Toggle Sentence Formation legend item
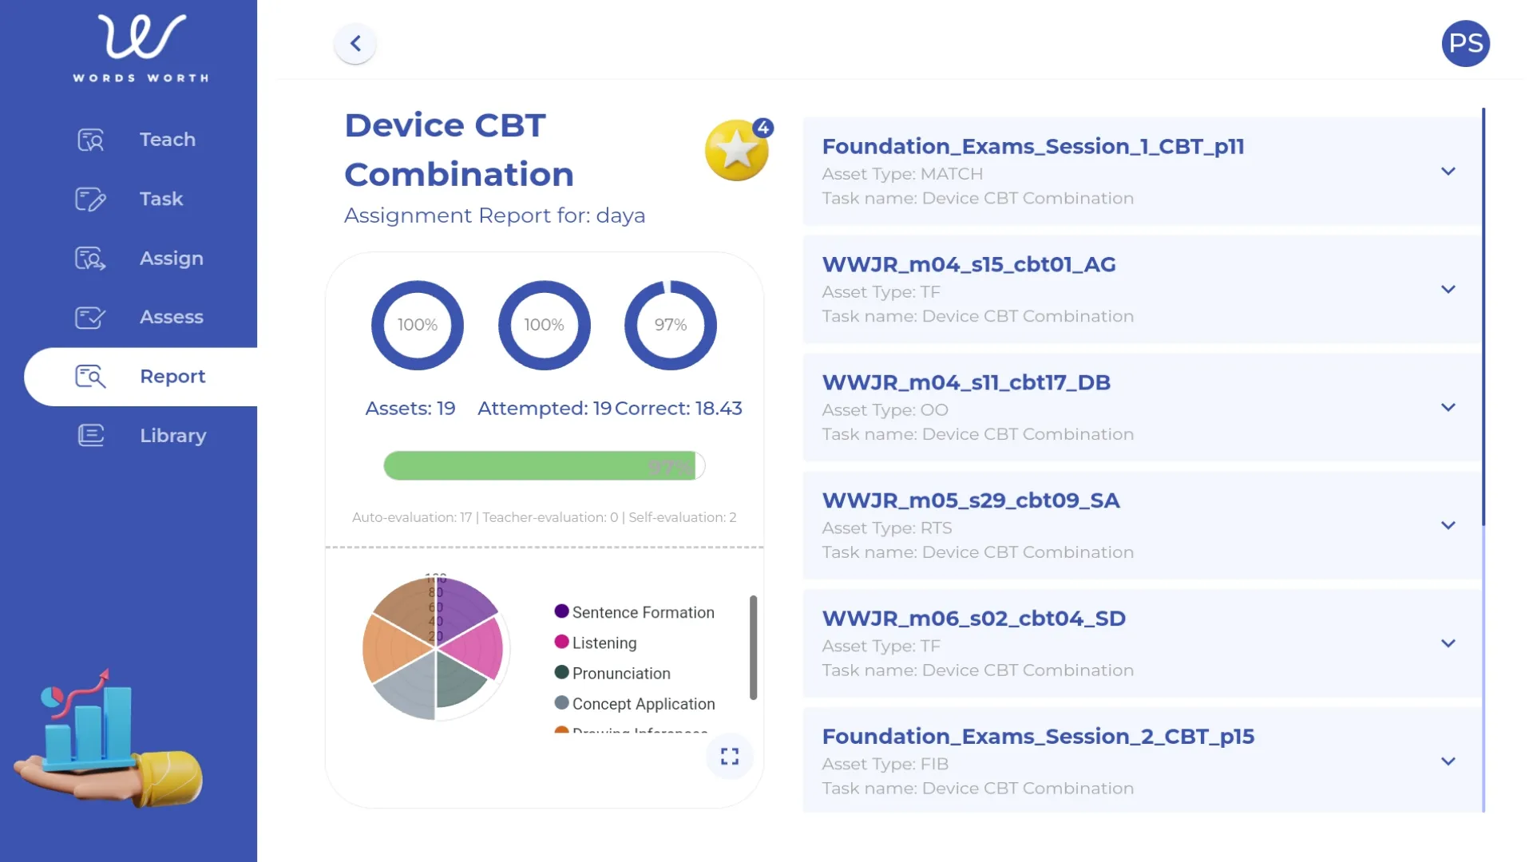Image resolution: width=1533 pixels, height=862 pixels. 635,612
